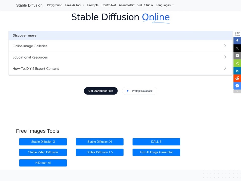Open the Stable Diffusion 3 tool
Screen dimensions: 241x181
coord(43,142)
